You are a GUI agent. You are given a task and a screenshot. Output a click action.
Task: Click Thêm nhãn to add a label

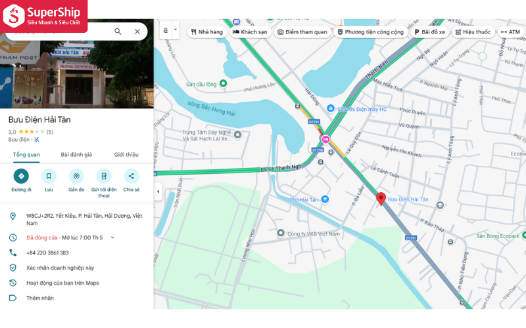coord(40,298)
